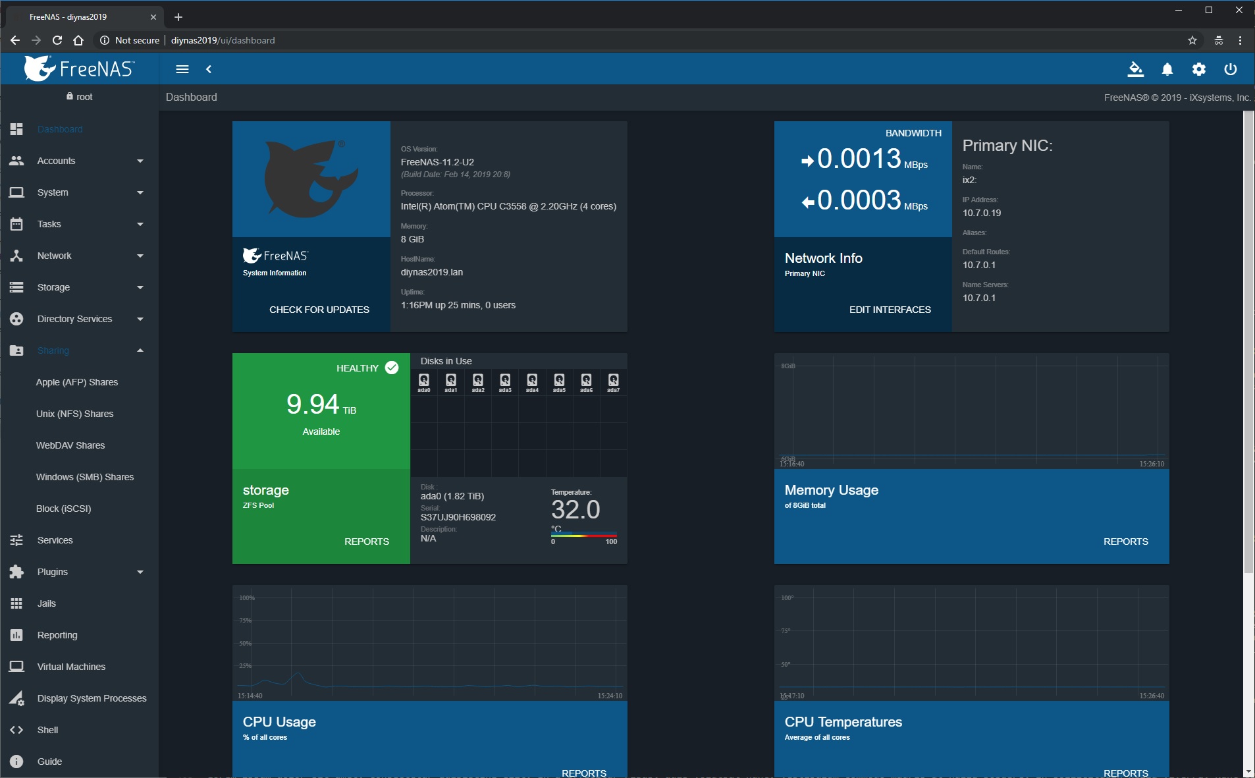
Task: Click the root user label
Action: 80,97
